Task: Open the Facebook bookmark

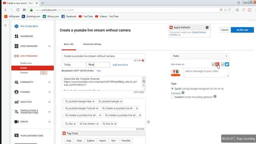Action: point(69,16)
